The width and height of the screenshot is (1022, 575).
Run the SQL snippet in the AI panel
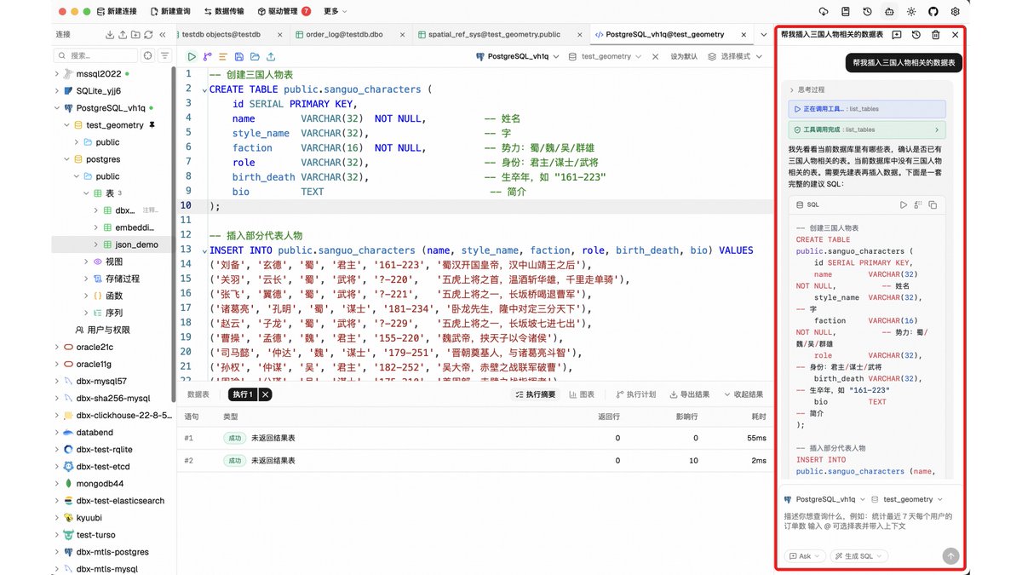click(x=904, y=205)
